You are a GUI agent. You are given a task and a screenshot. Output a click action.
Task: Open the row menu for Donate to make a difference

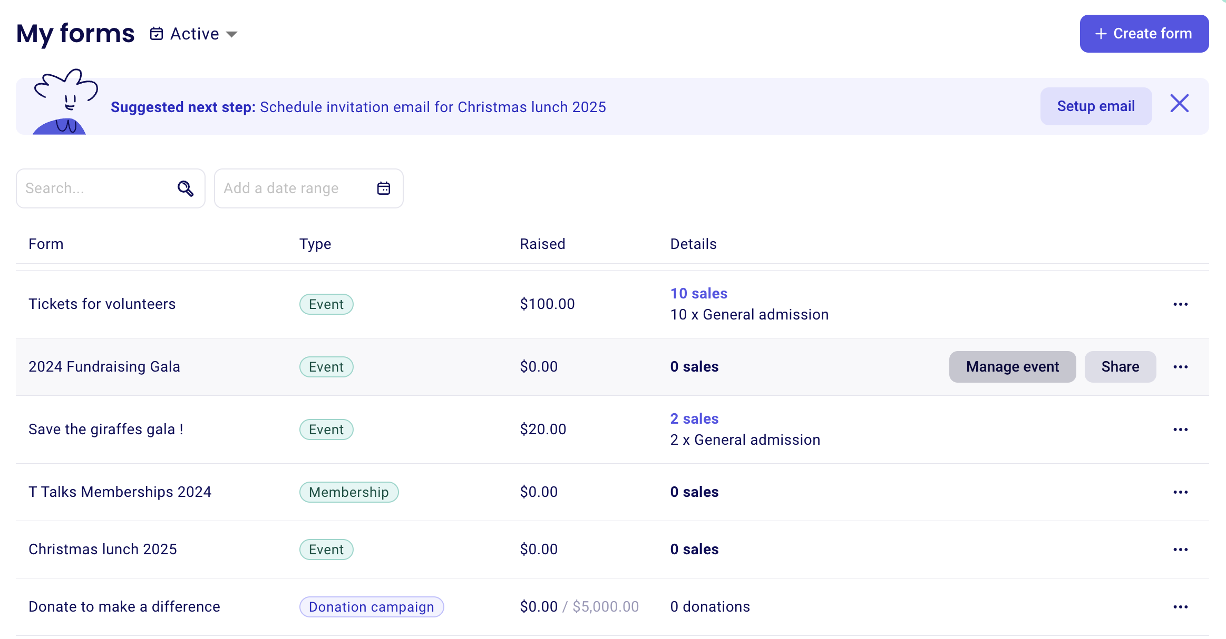(1181, 606)
